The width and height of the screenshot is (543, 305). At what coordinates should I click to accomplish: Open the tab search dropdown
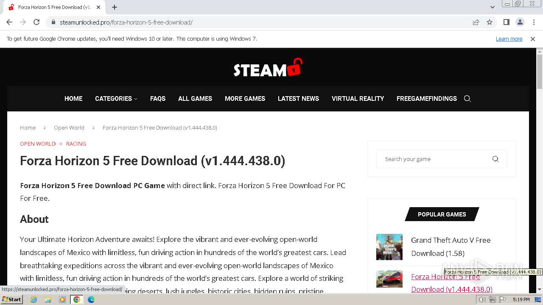493,7
